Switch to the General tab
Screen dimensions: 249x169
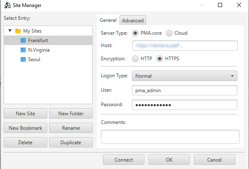pyautogui.click(x=108, y=21)
